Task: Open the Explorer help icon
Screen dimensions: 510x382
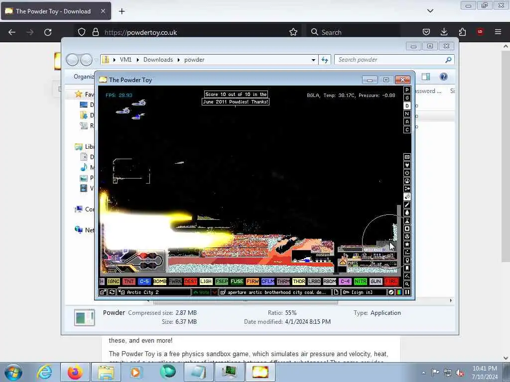Action: tap(444, 77)
